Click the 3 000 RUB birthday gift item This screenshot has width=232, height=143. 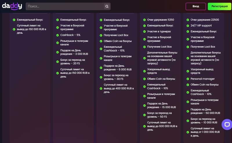click(x=74, y=52)
